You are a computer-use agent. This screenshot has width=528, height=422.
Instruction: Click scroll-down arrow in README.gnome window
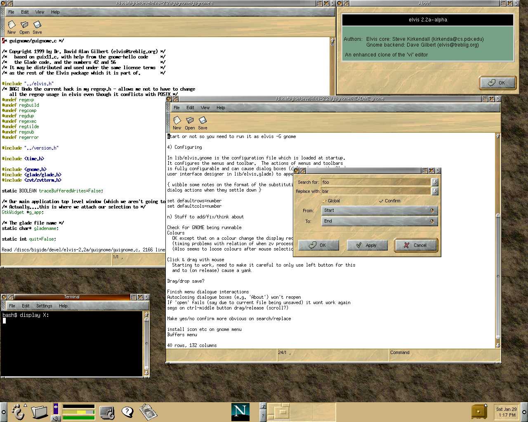coord(498,345)
